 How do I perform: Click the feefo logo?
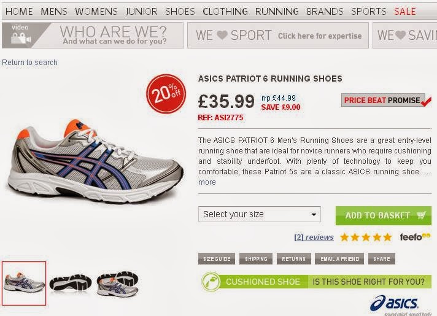click(414, 237)
